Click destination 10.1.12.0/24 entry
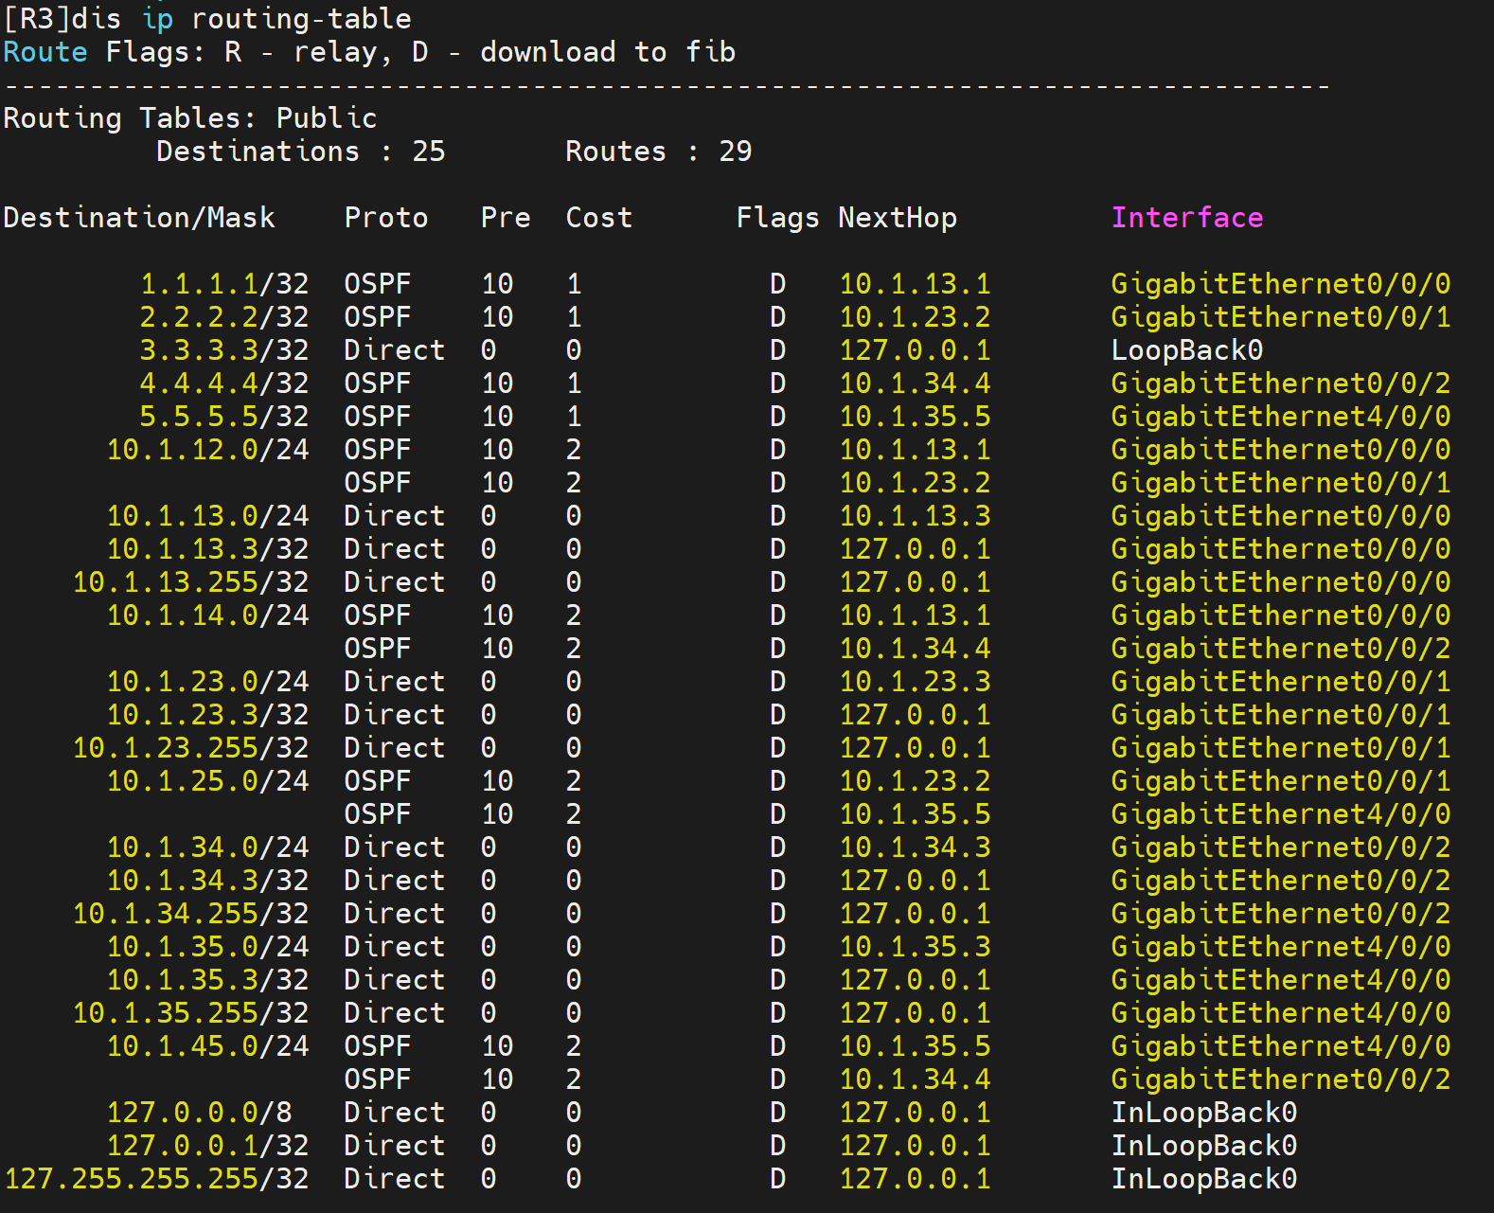This screenshot has width=1494, height=1213. (x=207, y=450)
